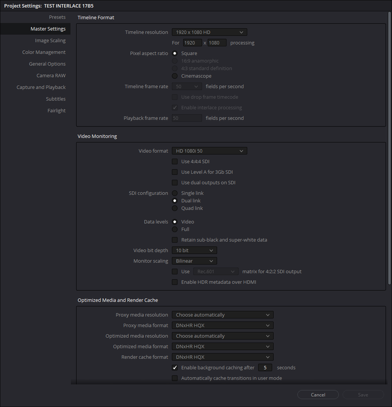392x407 pixels.
Task: Open Proxy media format dropdown
Action: click(223, 326)
